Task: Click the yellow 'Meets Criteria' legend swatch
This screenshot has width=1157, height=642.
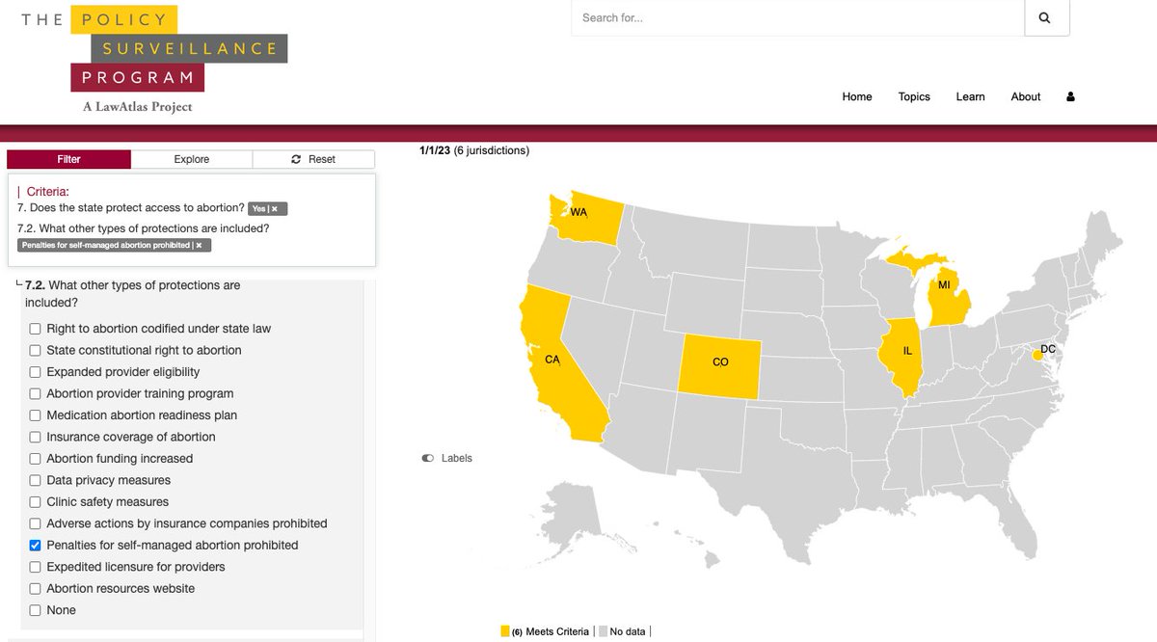Action: [504, 631]
